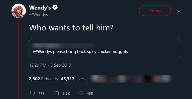
Task: Open the quoted tweet about spicy chicken nuggets
Action: (x=105, y=48)
